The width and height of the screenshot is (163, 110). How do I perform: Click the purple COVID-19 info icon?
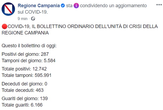pos(76,6)
